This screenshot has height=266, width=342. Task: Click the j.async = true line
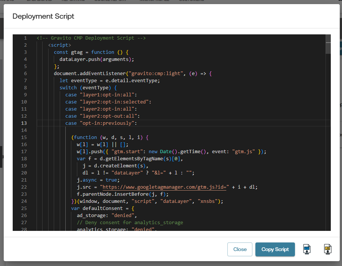[x=98, y=180]
